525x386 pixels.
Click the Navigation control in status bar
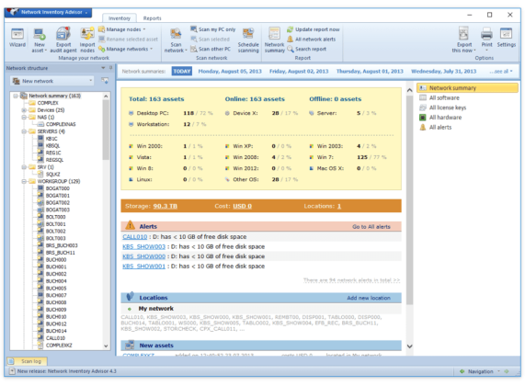pos(480,371)
